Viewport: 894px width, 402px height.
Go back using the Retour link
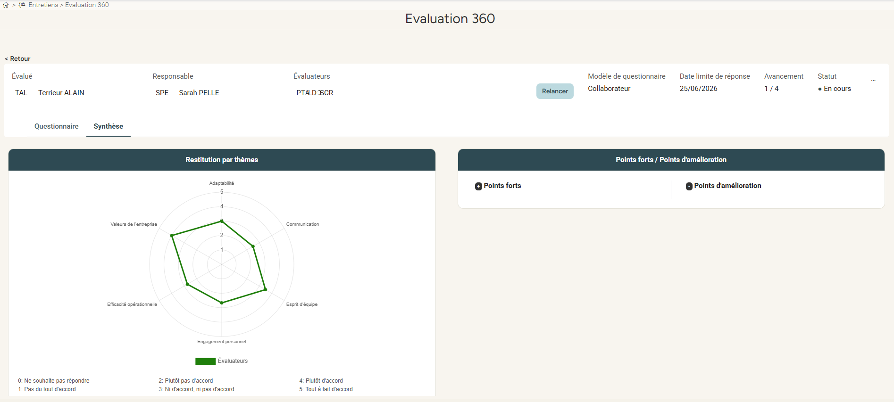[17, 58]
